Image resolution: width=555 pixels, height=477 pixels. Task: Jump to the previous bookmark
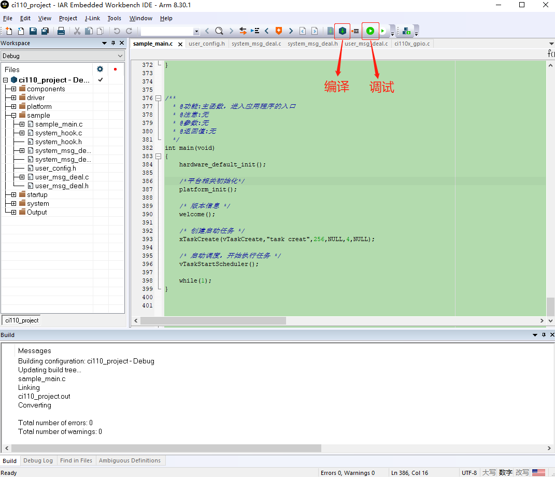click(x=267, y=31)
